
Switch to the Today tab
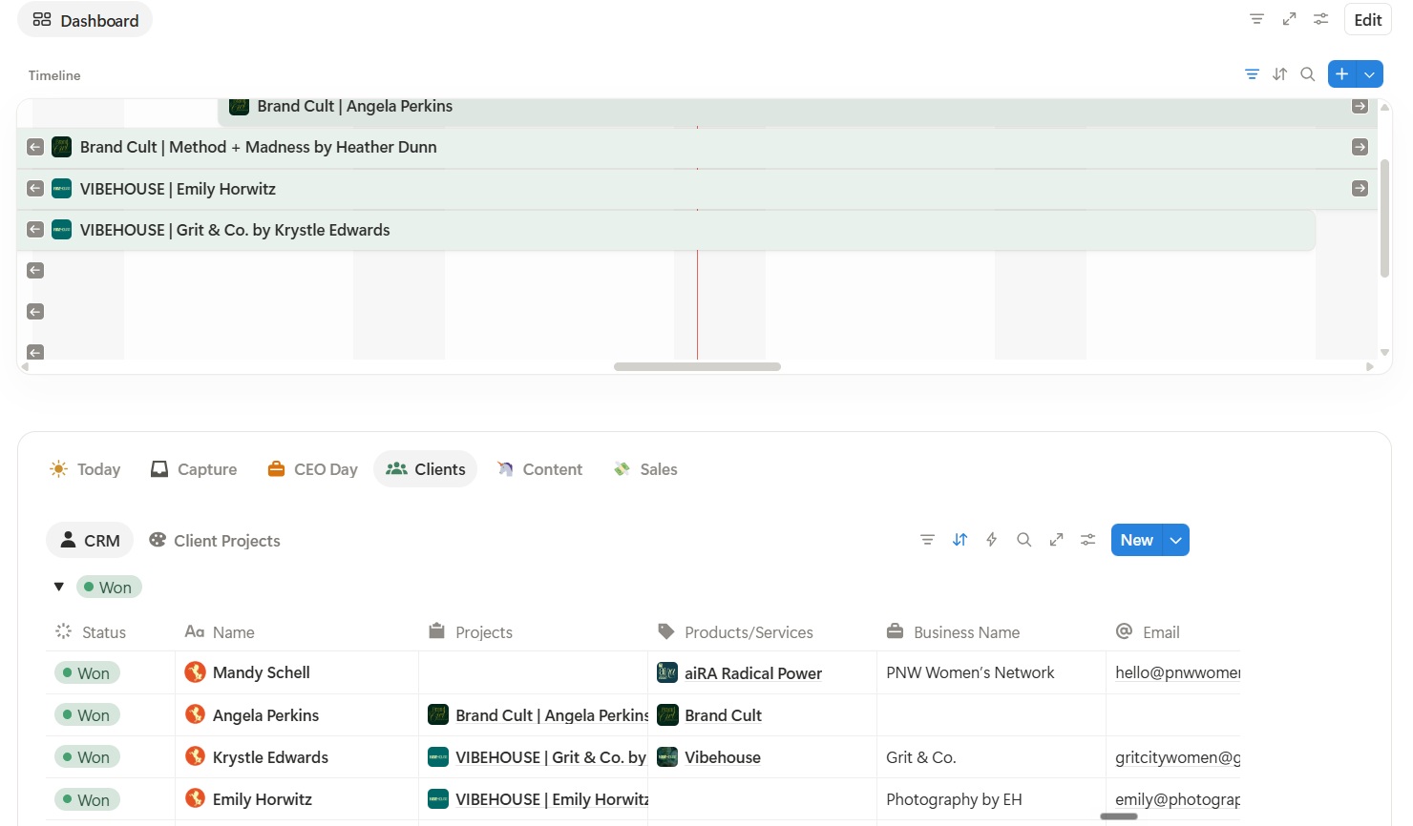(x=85, y=469)
